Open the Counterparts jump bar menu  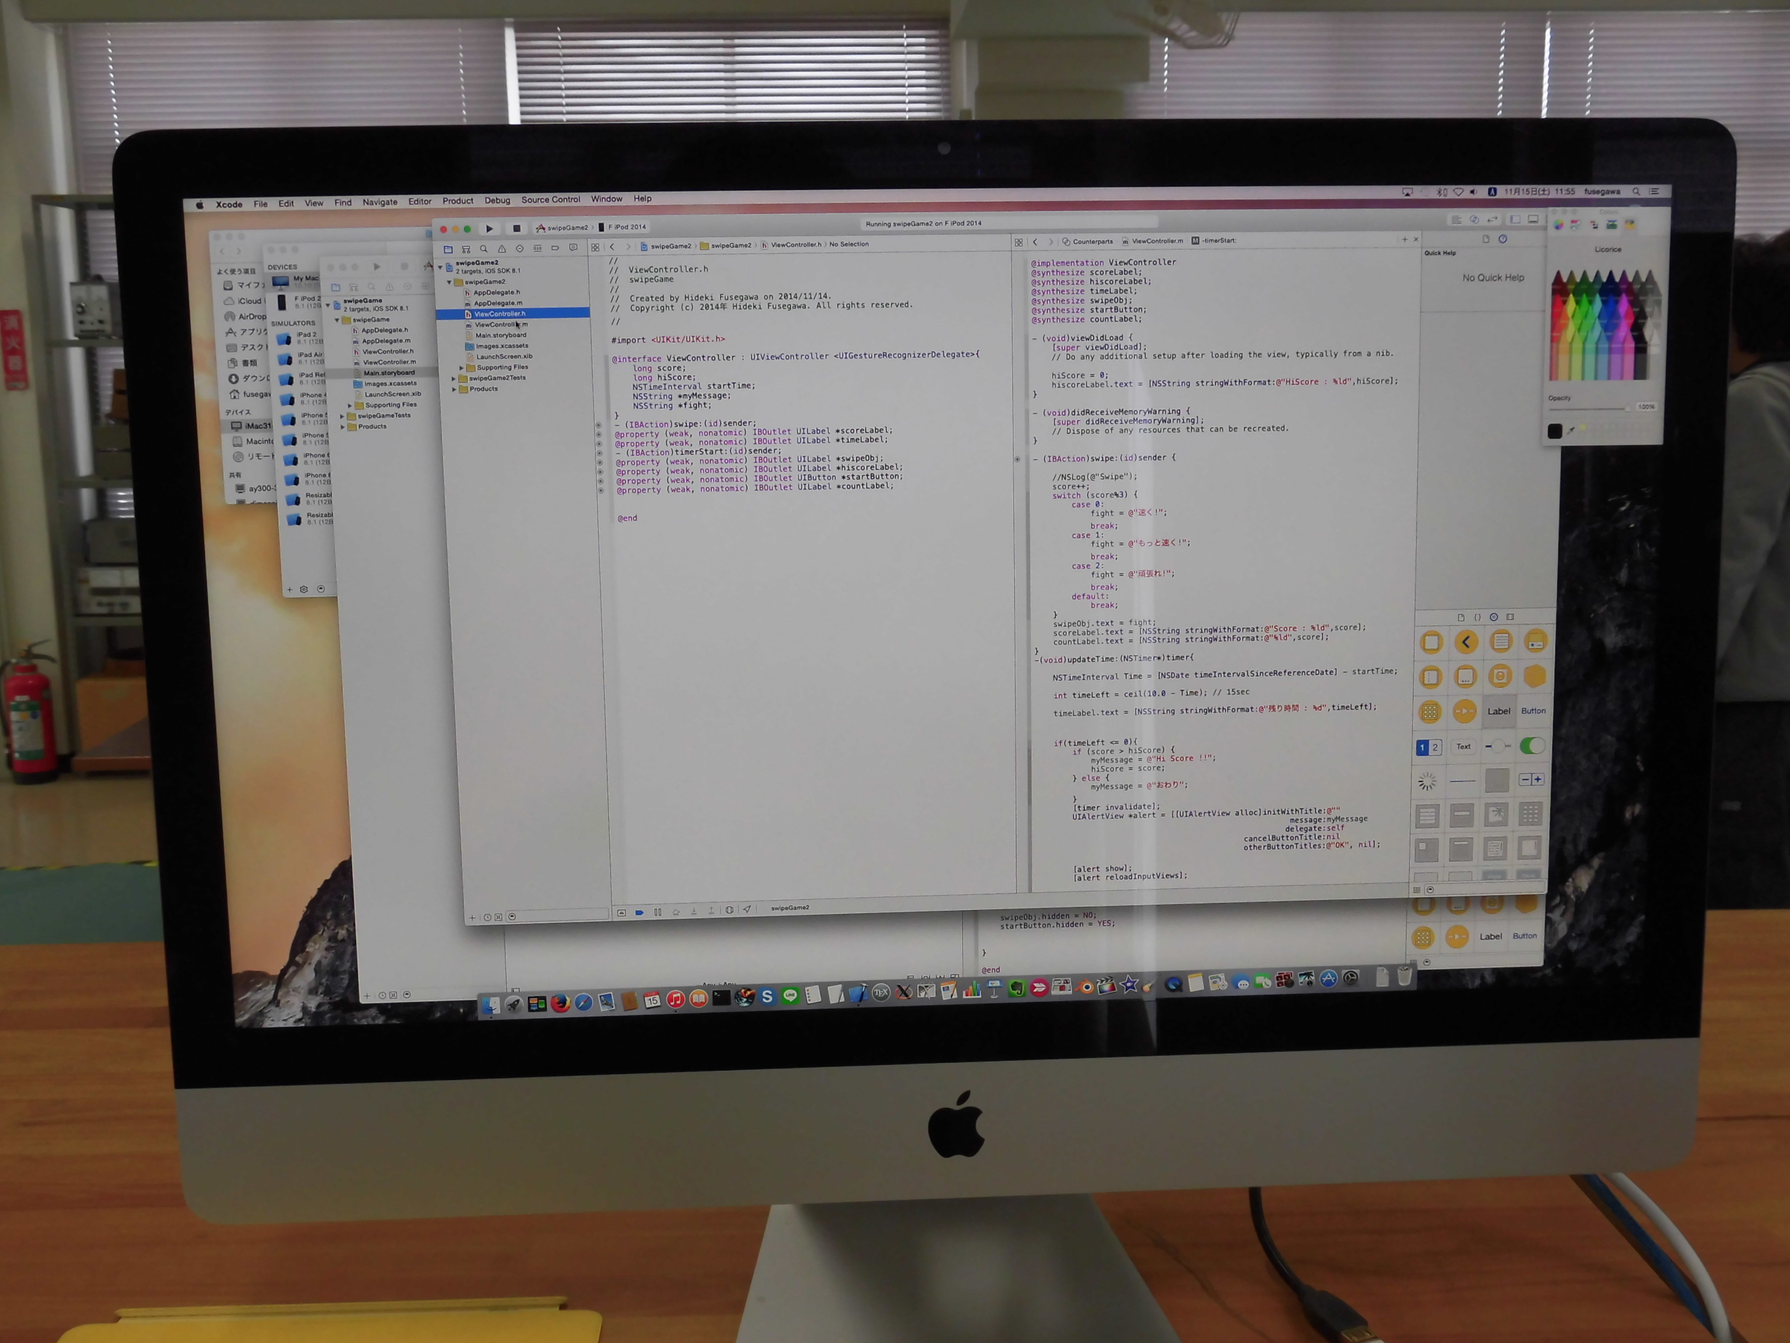1088,241
